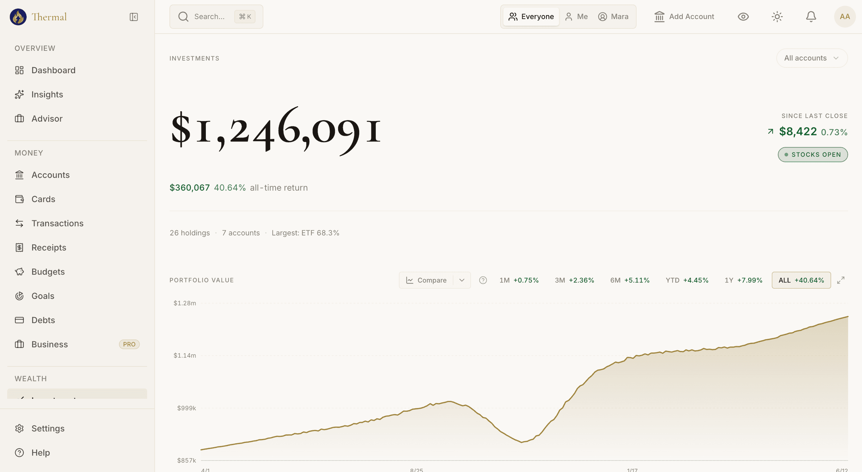
Task: Open the Receipts page
Action: (x=77, y=247)
